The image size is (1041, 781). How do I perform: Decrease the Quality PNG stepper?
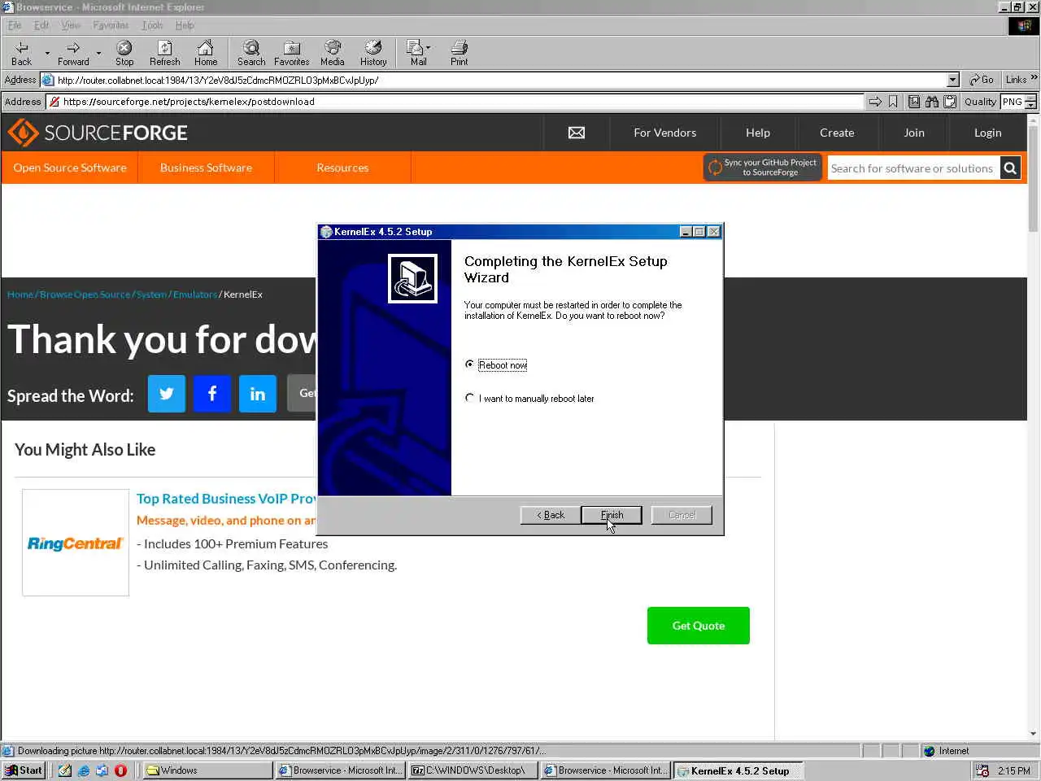pos(1031,106)
